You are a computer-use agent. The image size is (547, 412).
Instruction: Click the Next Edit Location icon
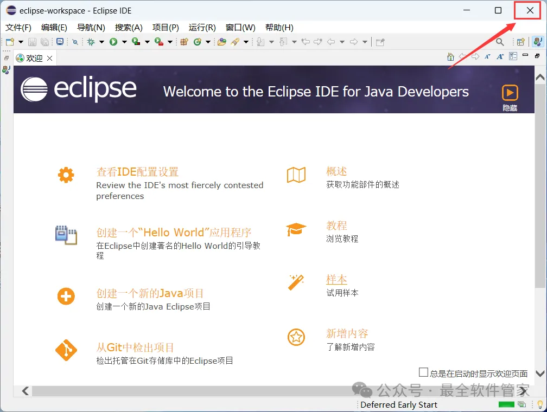click(x=318, y=42)
